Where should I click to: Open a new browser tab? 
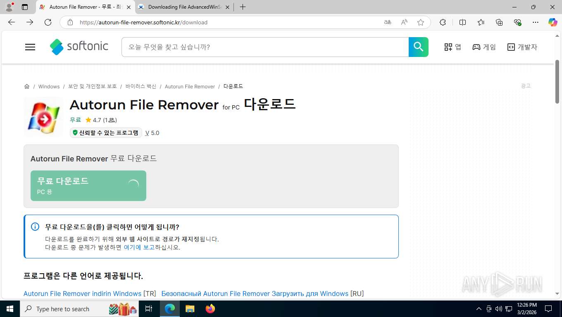point(243,7)
